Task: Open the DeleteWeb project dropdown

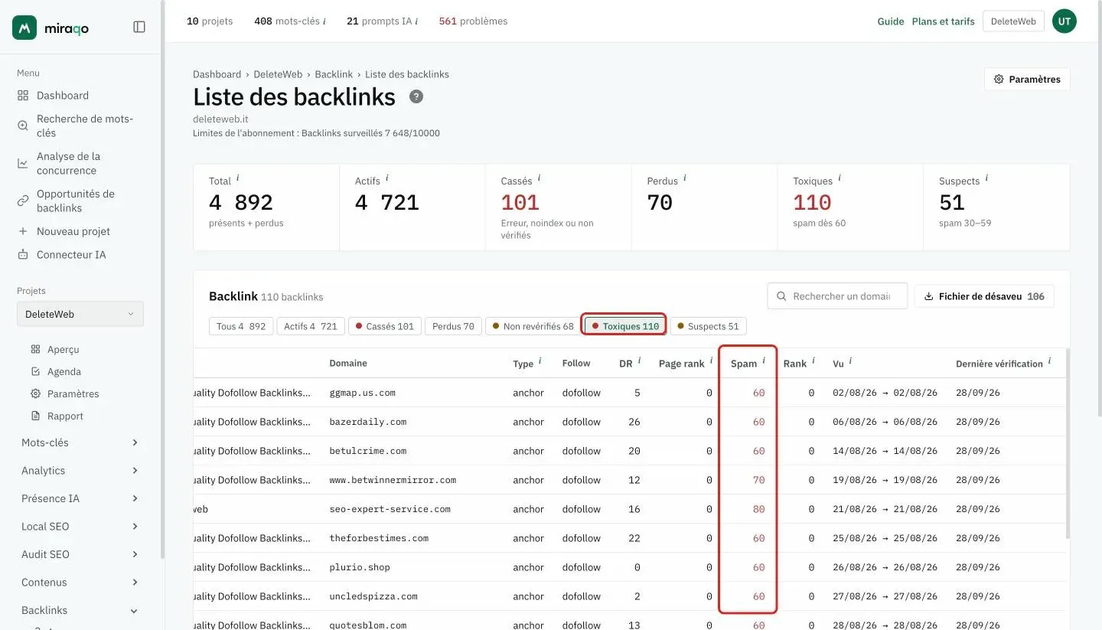Action: [x=80, y=314]
